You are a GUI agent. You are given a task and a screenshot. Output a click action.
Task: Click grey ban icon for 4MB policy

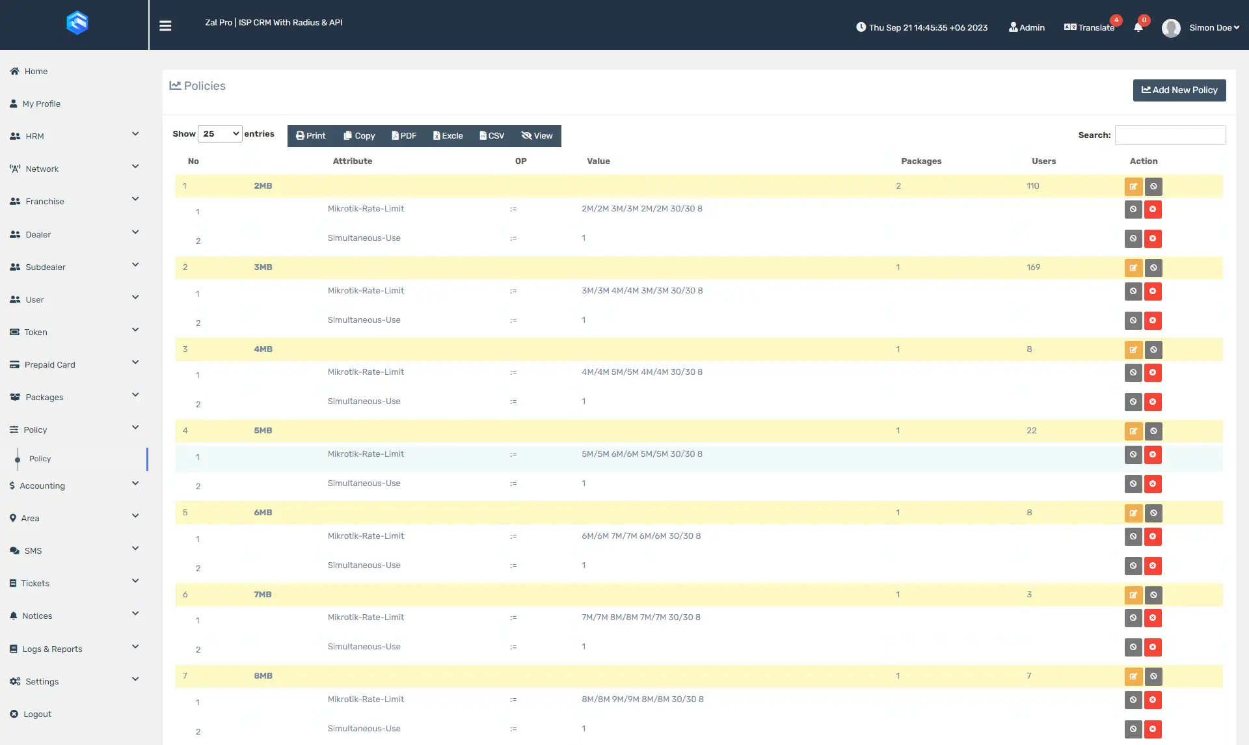coord(1153,350)
